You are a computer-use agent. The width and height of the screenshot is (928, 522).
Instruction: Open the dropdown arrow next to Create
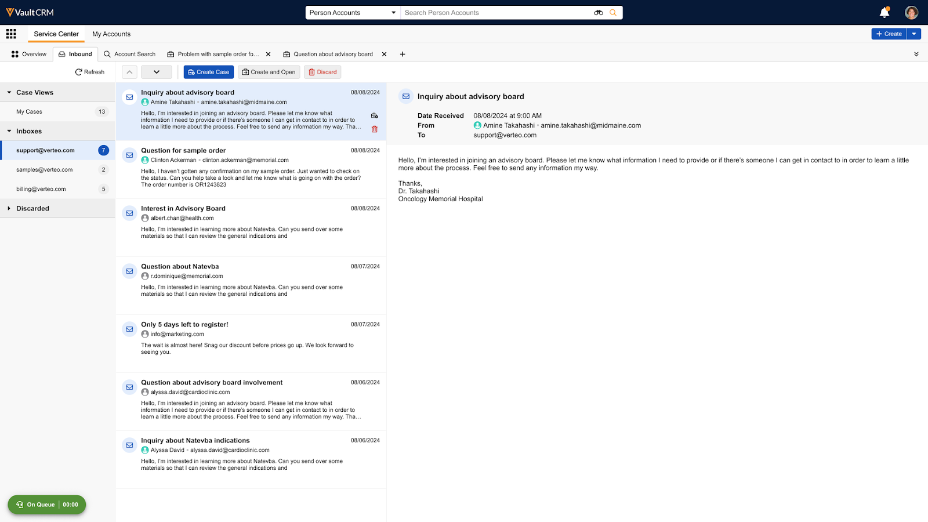(914, 34)
